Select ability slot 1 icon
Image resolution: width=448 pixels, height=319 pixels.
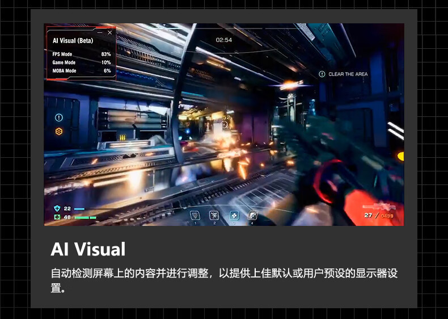[x=195, y=216]
